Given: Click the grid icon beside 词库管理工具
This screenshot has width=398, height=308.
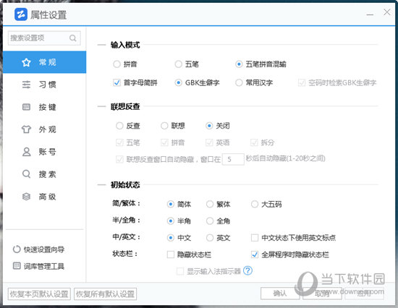Looking at the screenshot, I should click(17, 265).
